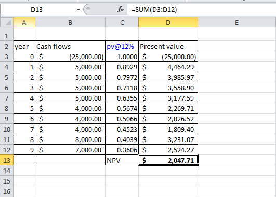
Task: Click the fx Insert Function icon
Action: tap(121, 9)
